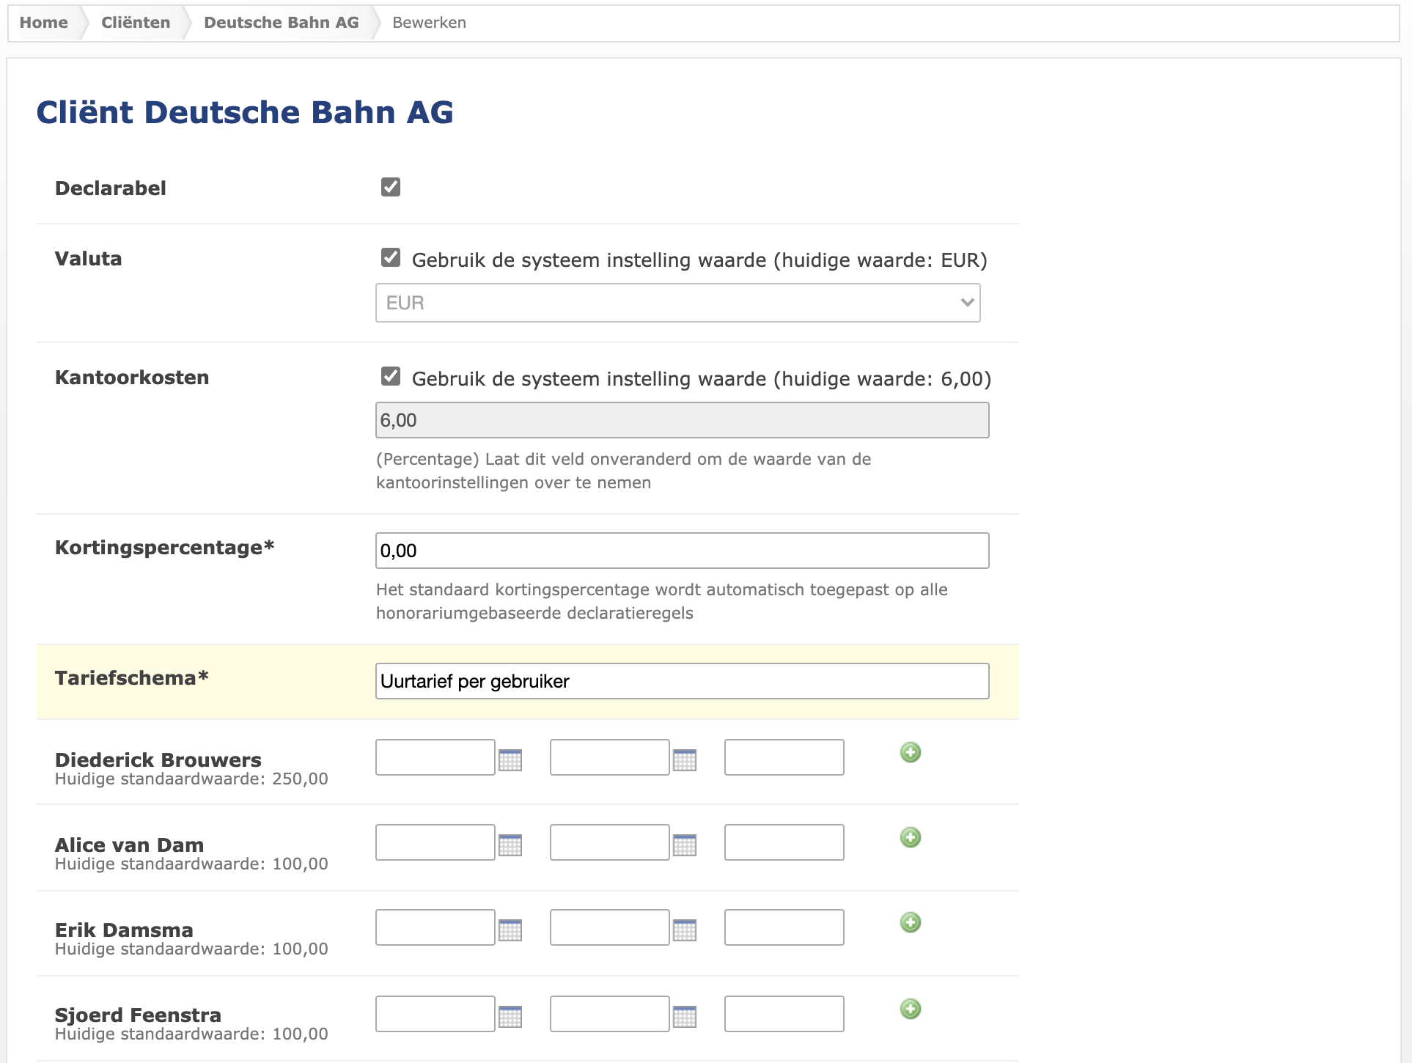1412x1063 pixels.
Task: Add rate row for Erik Damsma
Action: (911, 922)
